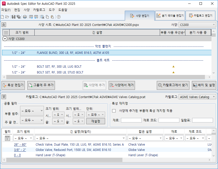Screen dimensions: 218x169
Task: Click the Cut scissors toolbar icon
Action: 42,17
